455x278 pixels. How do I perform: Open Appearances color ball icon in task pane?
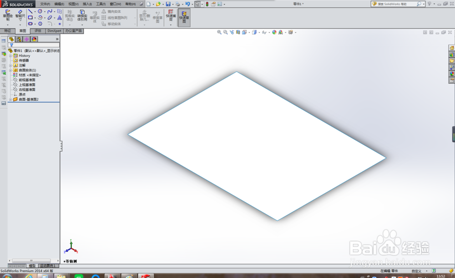452,74
